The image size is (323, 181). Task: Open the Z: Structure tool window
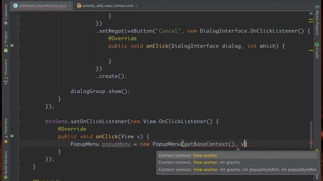click(x=6, y=71)
